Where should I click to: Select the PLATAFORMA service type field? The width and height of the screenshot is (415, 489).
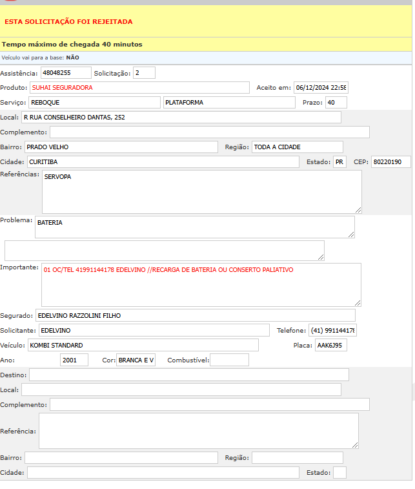pos(228,102)
